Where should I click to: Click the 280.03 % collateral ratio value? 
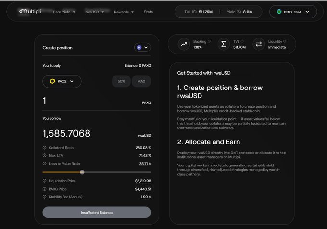pyautogui.click(x=143, y=148)
